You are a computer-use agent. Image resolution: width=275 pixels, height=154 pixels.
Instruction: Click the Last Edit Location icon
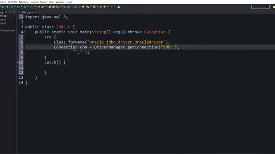tap(101, 7)
